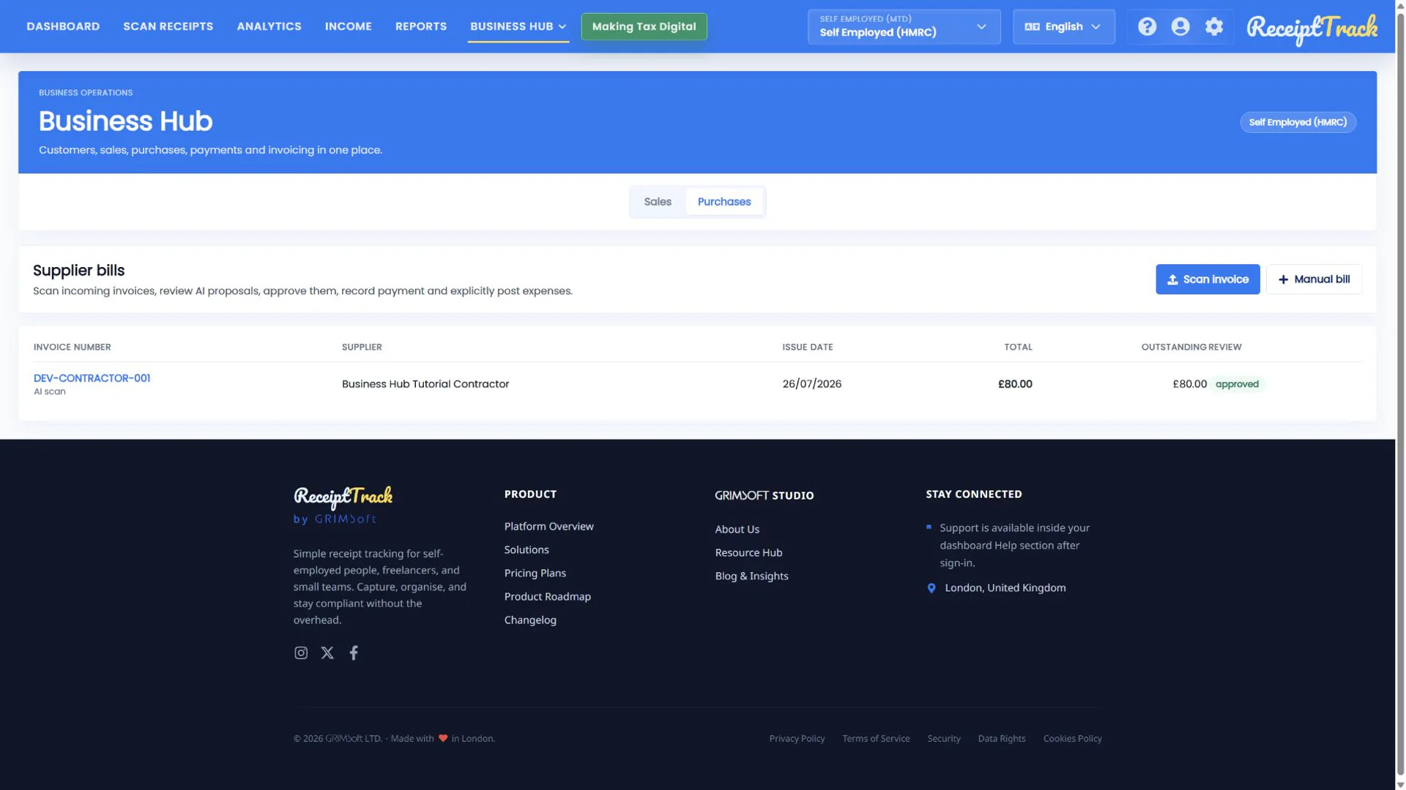Open the Security footer link
This screenshot has width=1406, height=790.
click(943, 739)
